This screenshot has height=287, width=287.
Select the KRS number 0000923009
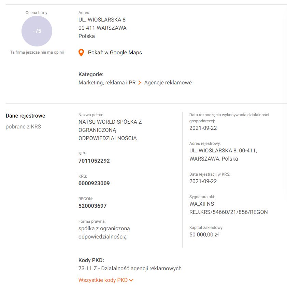tap(94, 183)
